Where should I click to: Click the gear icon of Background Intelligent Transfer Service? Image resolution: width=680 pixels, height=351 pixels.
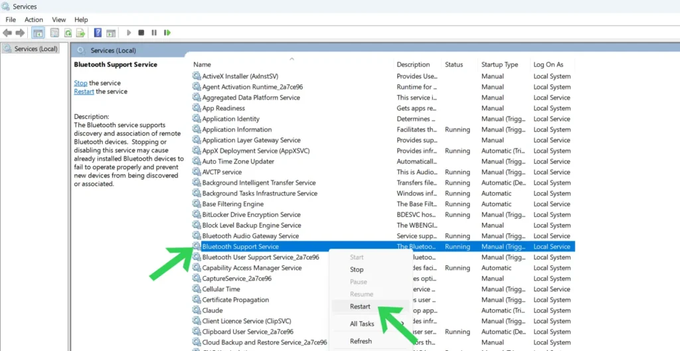click(197, 182)
